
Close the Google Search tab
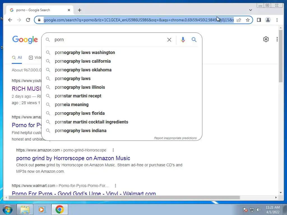pyautogui.click(x=69, y=10)
